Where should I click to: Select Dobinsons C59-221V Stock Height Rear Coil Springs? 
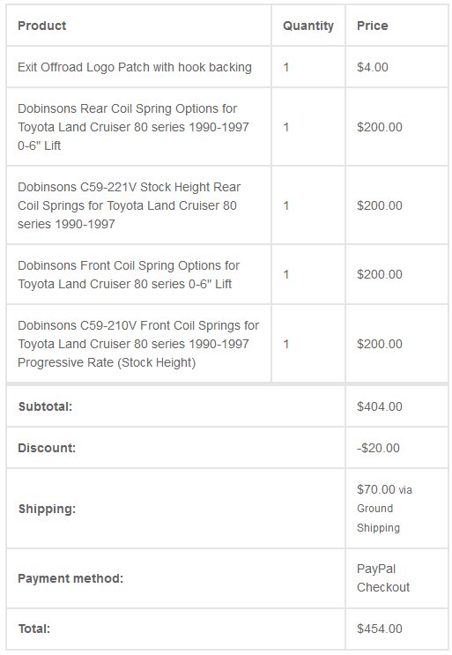(129, 205)
